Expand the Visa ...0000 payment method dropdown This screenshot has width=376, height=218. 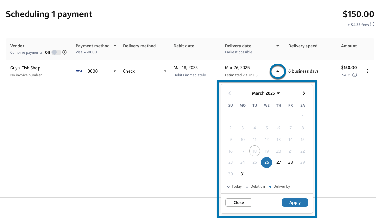115,71
